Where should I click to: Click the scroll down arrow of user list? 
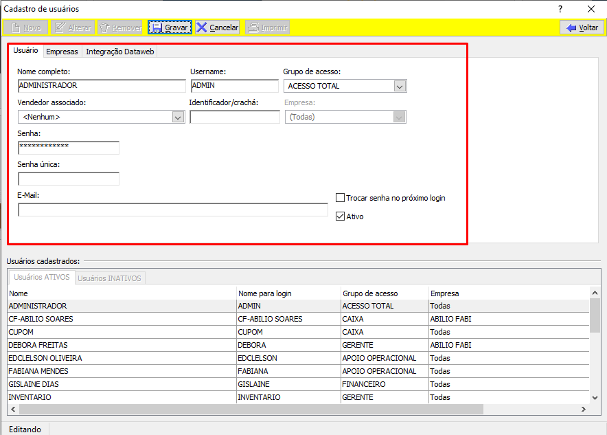[x=595, y=397]
